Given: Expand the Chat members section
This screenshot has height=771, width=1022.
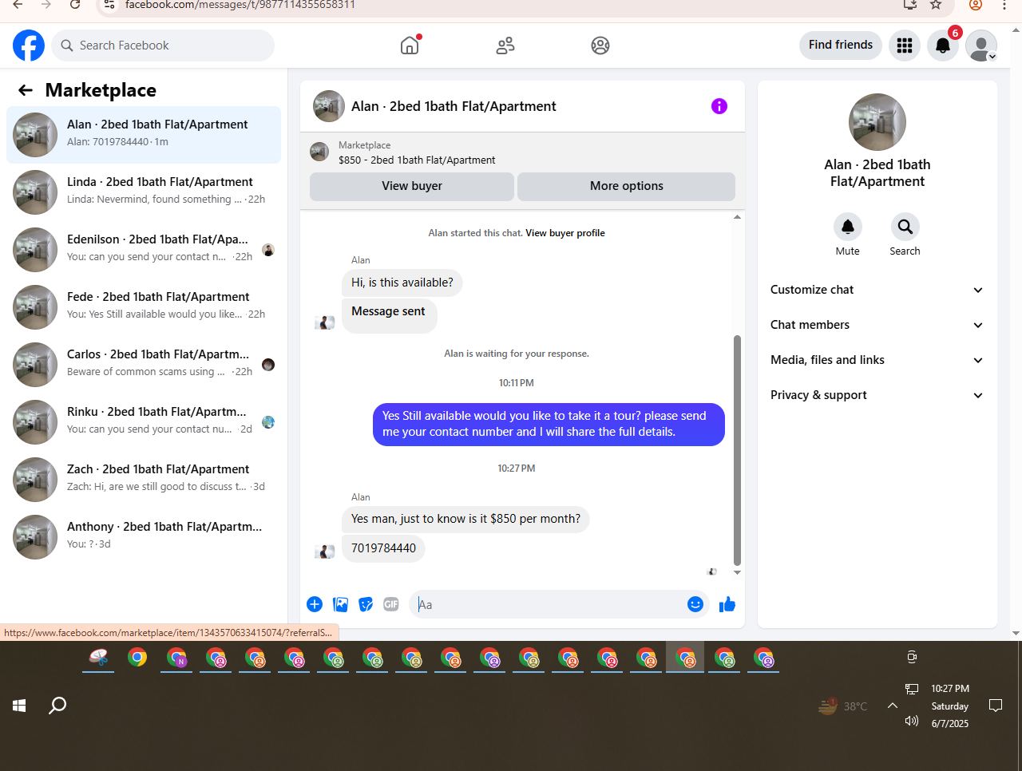Looking at the screenshot, I should coord(877,325).
